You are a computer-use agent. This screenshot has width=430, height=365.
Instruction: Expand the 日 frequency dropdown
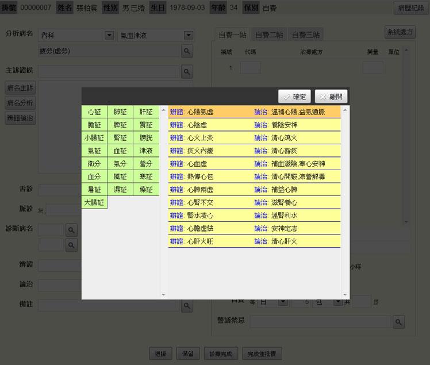[x=282, y=302]
